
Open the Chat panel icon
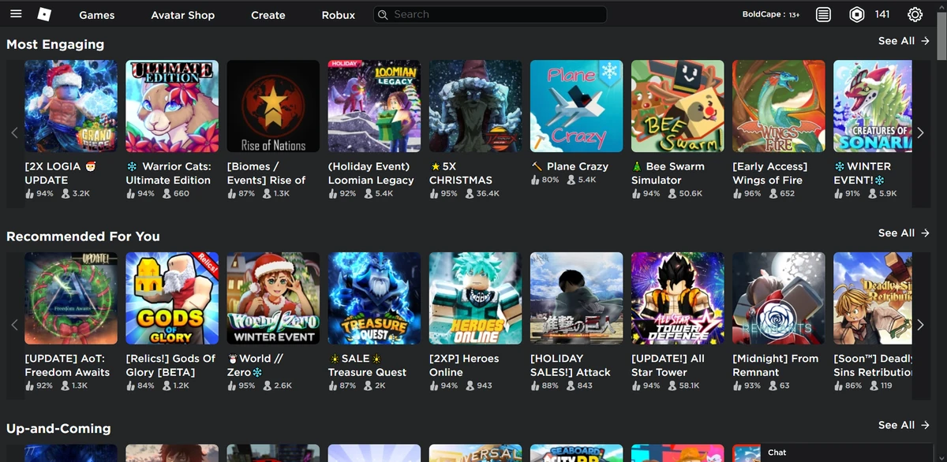point(777,452)
